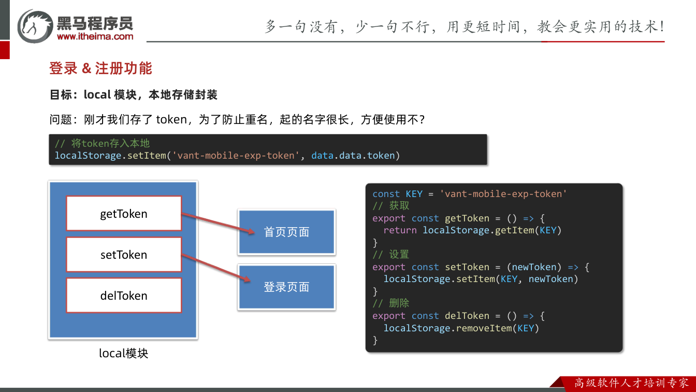Screen dimensions: 696x392
Task: Click the 首页页面 blue box
Action: point(286,232)
